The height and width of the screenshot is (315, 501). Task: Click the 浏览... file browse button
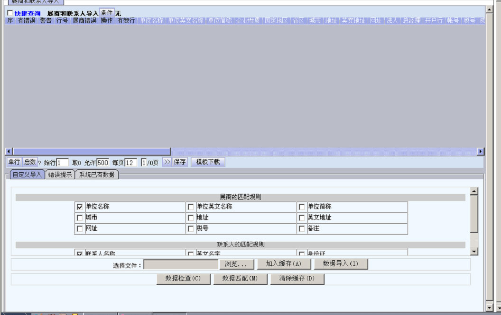[x=236, y=264]
